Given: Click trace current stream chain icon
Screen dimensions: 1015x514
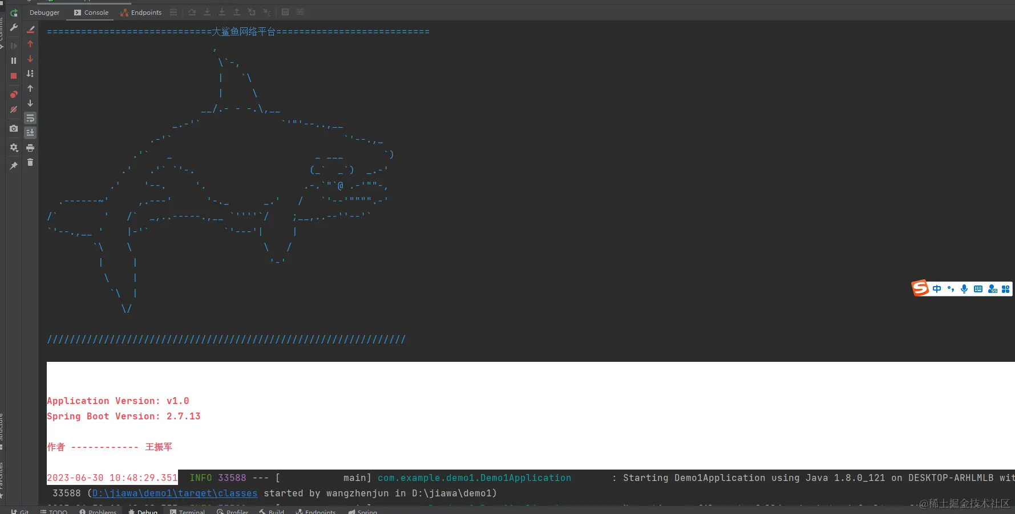Looking at the screenshot, I should pyautogui.click(x=300, y=12).
